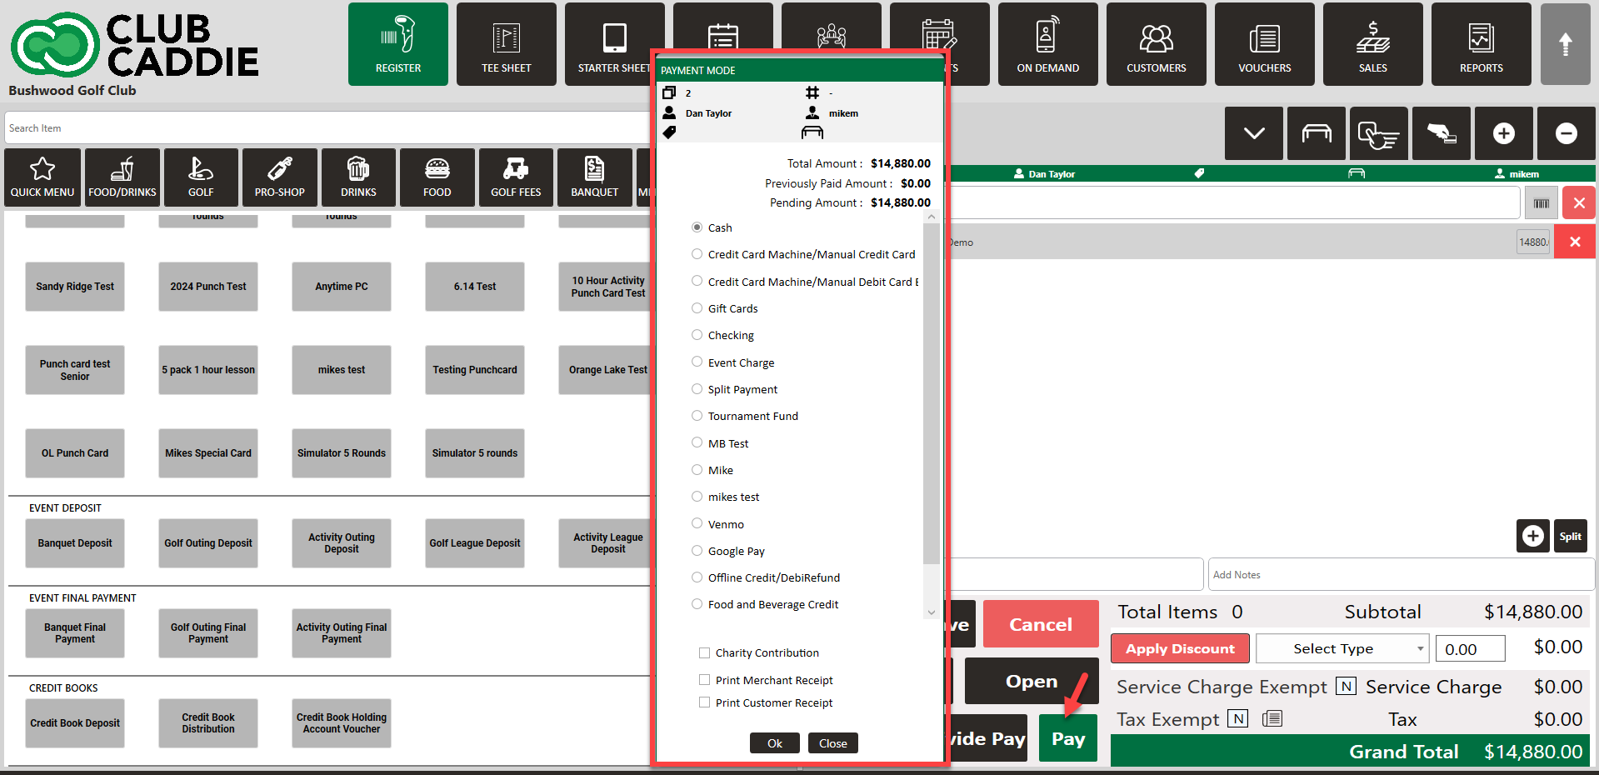Image resolution: width=1599 pixels, height=775 pixels.
Task: Expand the down chevron button
Action: click(1253, 133)
